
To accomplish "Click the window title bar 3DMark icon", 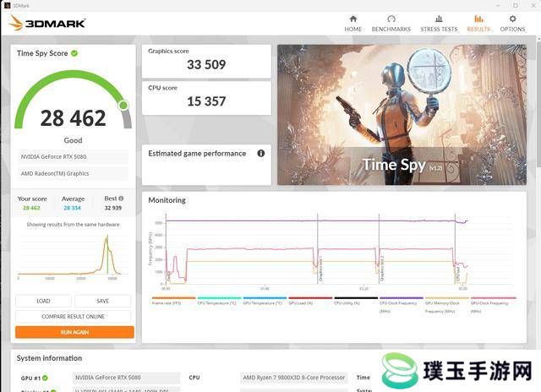I will 7,5.
